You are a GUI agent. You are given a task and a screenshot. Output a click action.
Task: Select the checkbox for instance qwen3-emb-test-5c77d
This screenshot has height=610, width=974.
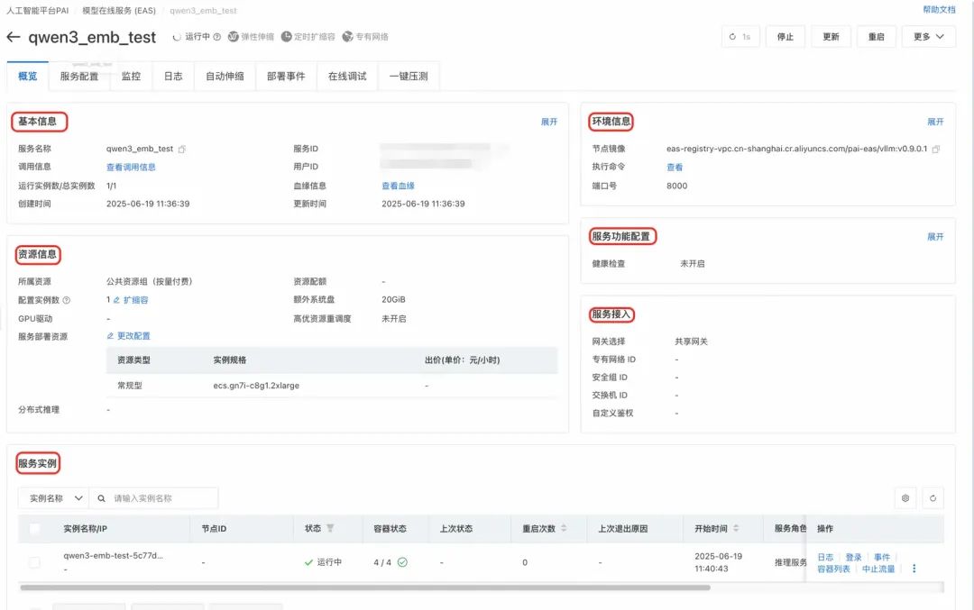pos(33,561)
